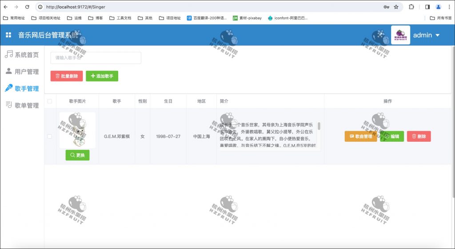Image resolution: width=455 pixels, height=249 pixels.
Task: Click the red 批量删除 button
Action: point(67,76)
